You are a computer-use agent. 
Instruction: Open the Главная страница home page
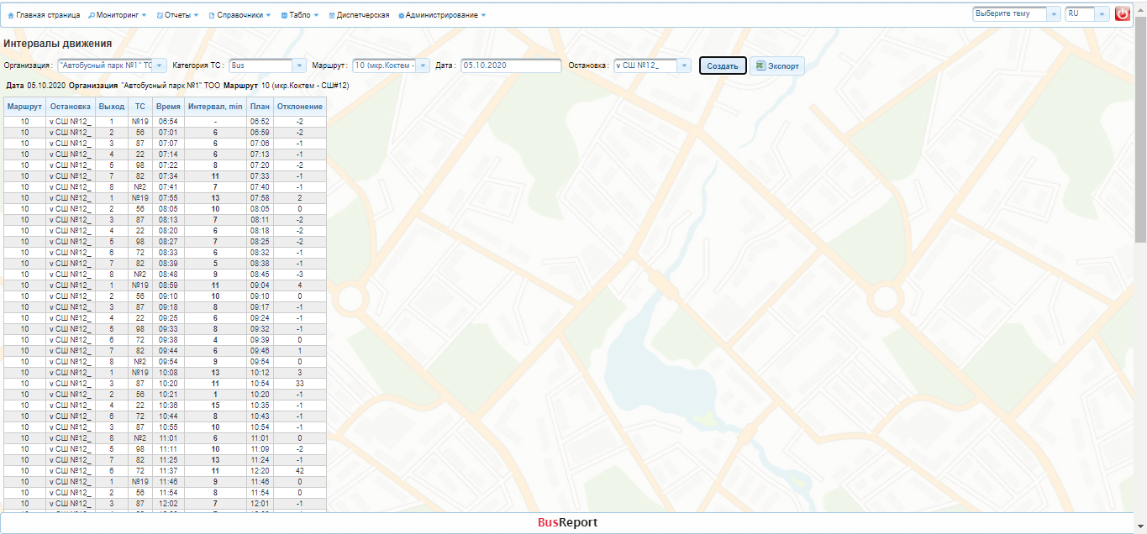[x=44, y=15]
